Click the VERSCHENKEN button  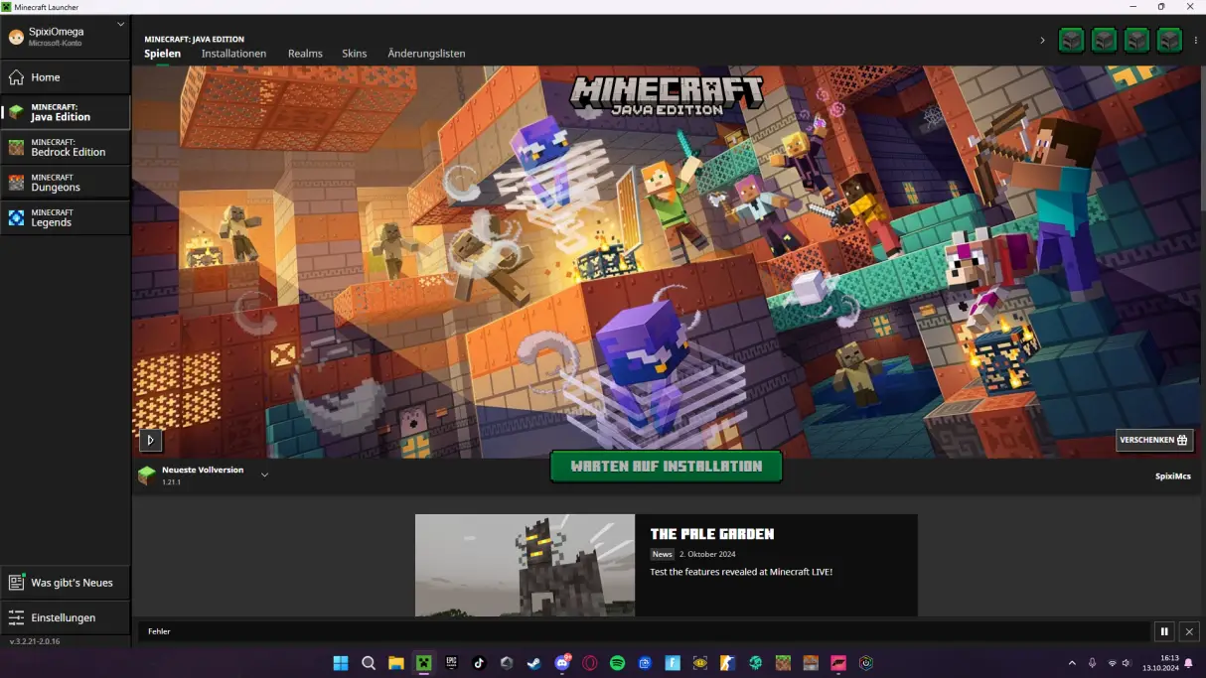pyautogui.click(x=1153, y=440)
